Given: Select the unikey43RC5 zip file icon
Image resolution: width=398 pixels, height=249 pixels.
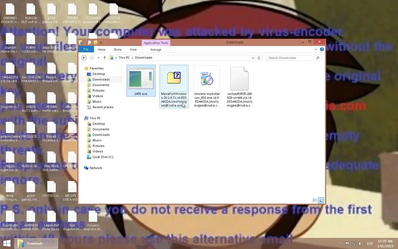Looking at the screenshot, I should pos(240,79).
